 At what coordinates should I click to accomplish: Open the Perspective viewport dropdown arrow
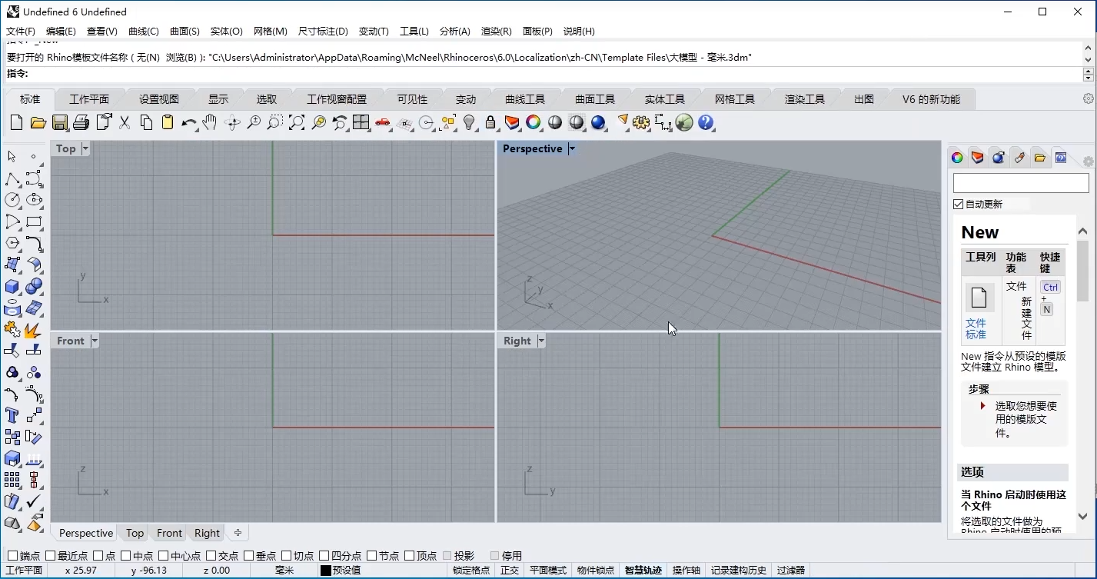pyautogui.click(x=571, y=149)
